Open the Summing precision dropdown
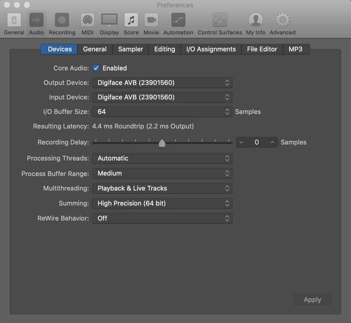Image resolution: width=351 pixels, height=323 pixels. pyautogui.click(x=162, y=203)
